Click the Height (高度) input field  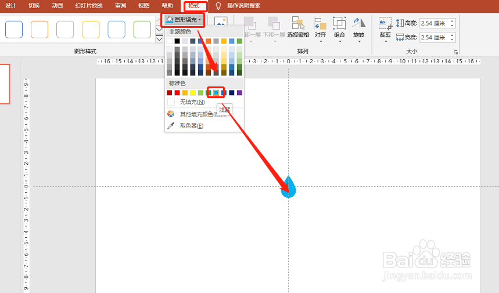click(x=434, y=23)
